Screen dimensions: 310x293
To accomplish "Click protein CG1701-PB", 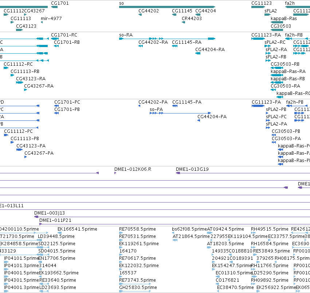I will click(67, 109).
